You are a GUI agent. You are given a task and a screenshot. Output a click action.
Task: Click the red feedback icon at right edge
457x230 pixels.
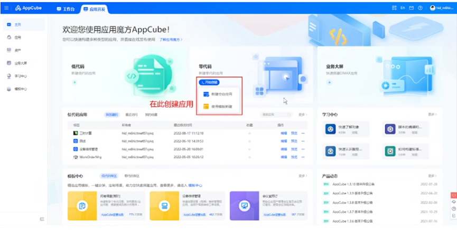(x=453, y=195)
